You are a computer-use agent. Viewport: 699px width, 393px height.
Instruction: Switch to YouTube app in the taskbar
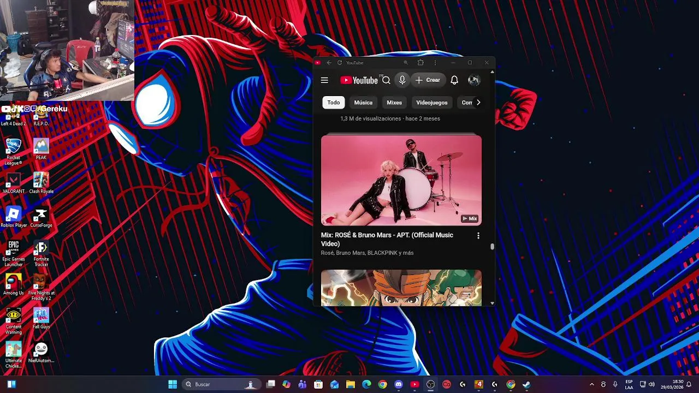(414, 384)
